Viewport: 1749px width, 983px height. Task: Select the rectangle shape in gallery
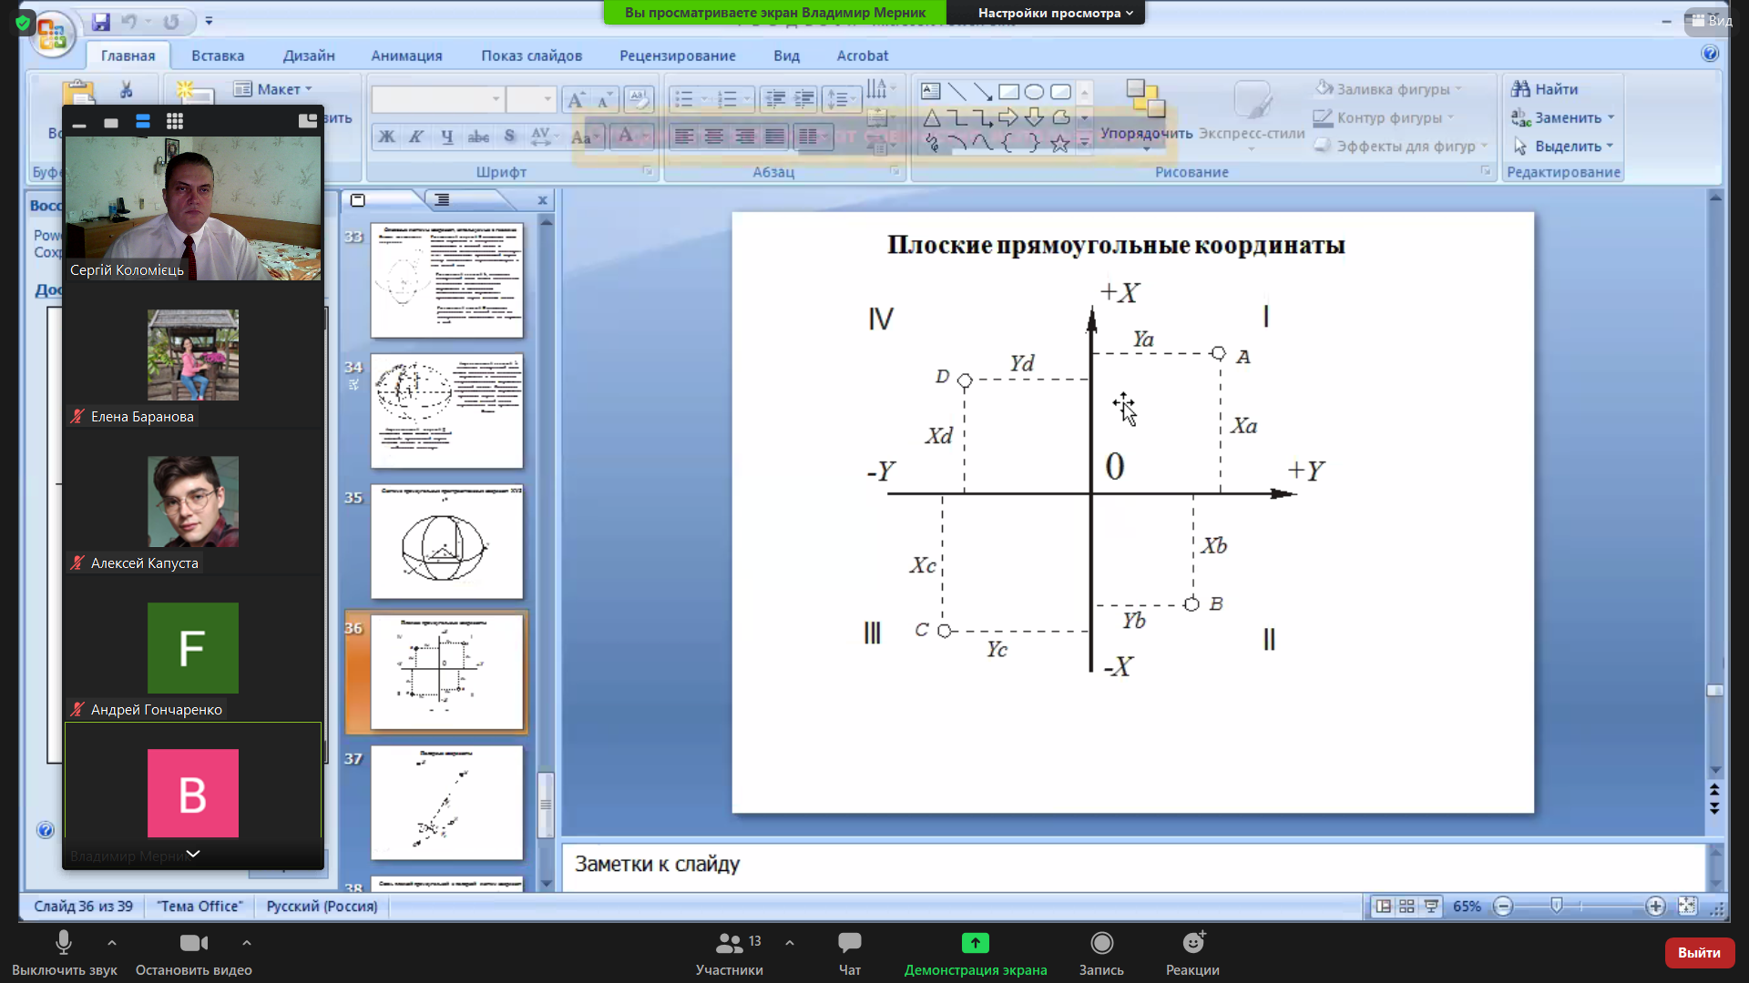coord(1008,92)
